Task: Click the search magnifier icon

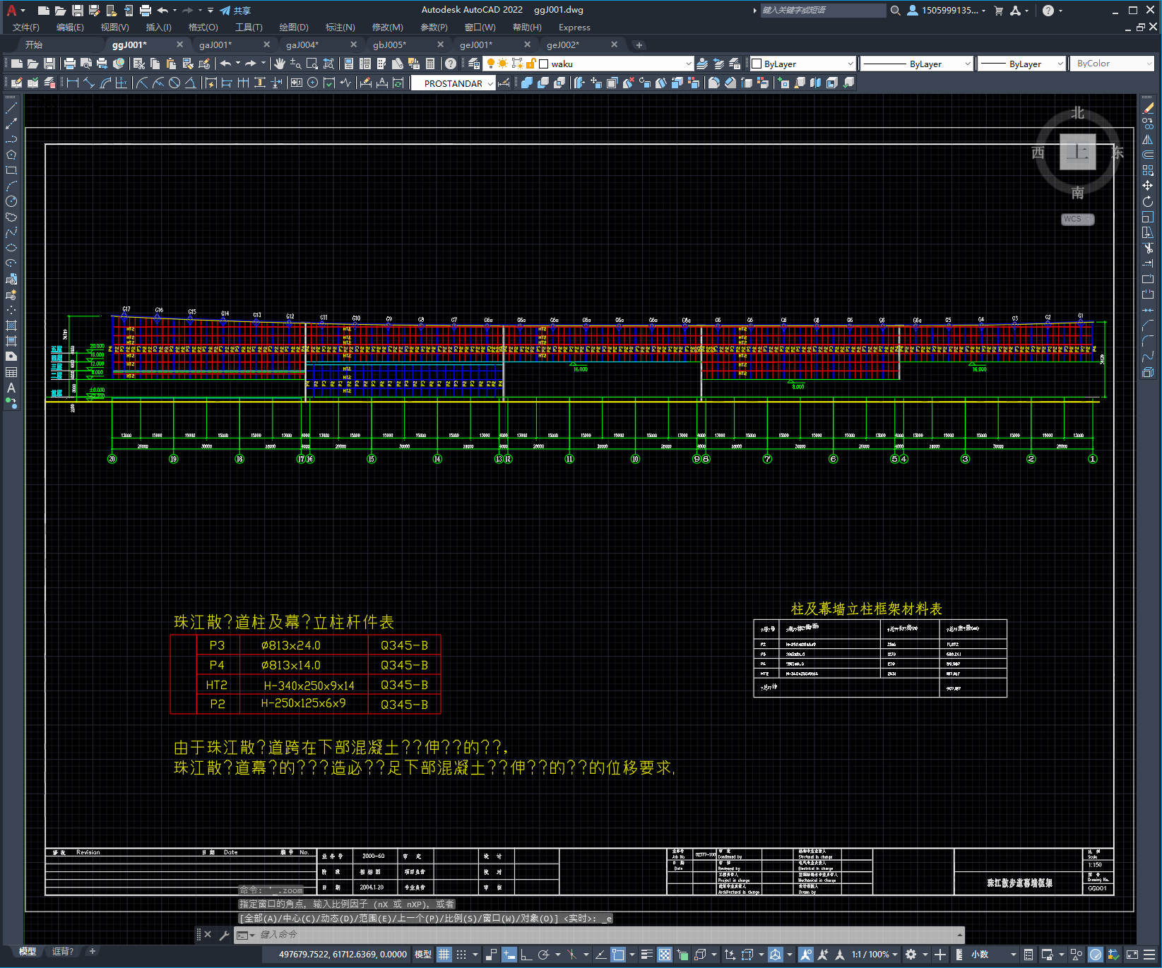Action: (x=896, y=11)
